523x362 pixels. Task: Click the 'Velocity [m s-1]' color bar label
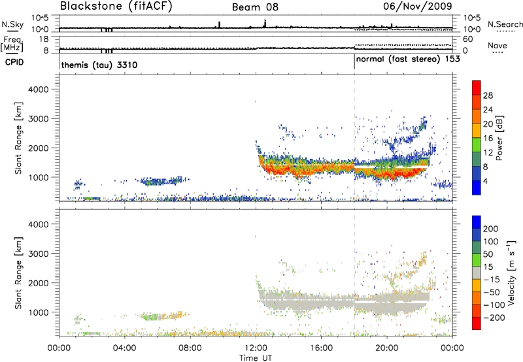click(x=511, y=272)
